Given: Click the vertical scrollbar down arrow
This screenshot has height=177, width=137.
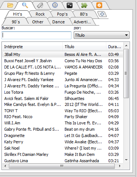Looking at the screenshot, I should tap(126, 160).
